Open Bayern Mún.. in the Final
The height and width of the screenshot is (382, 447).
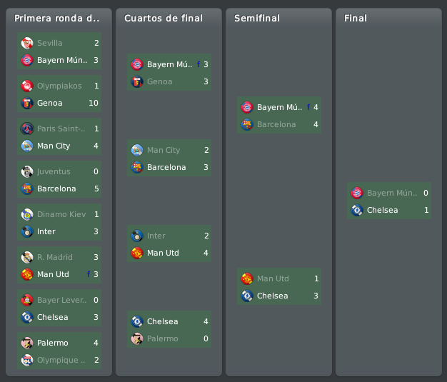coord(392,193)
